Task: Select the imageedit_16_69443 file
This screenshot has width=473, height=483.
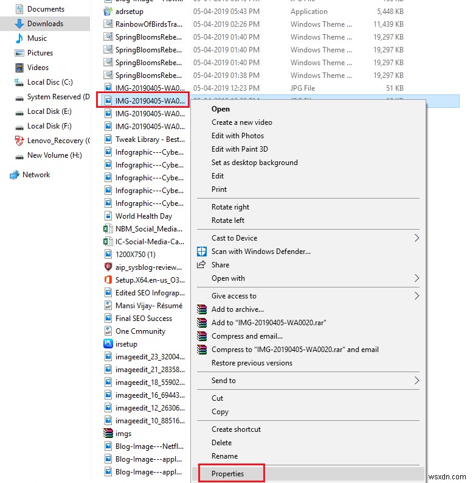Action: pos(150,395)
